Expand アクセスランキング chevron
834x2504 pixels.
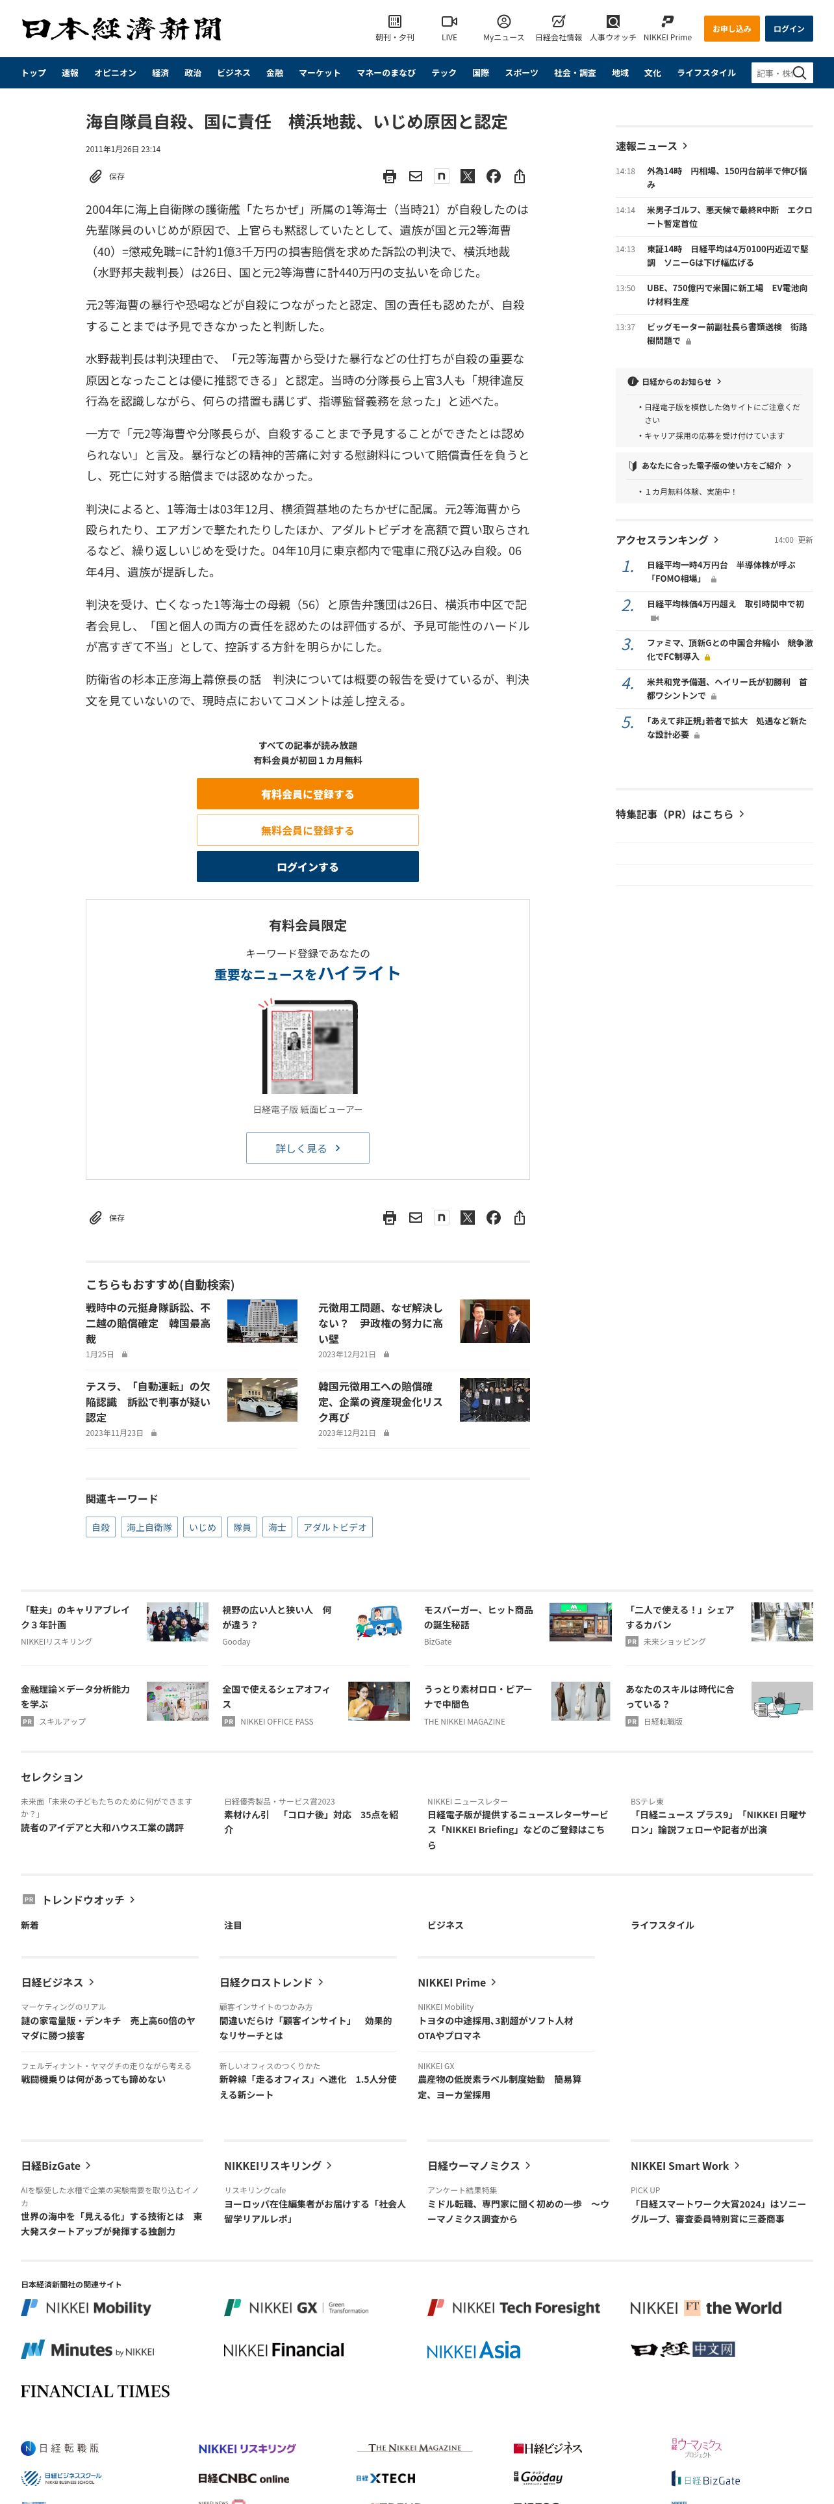click(x=716, y=540)
